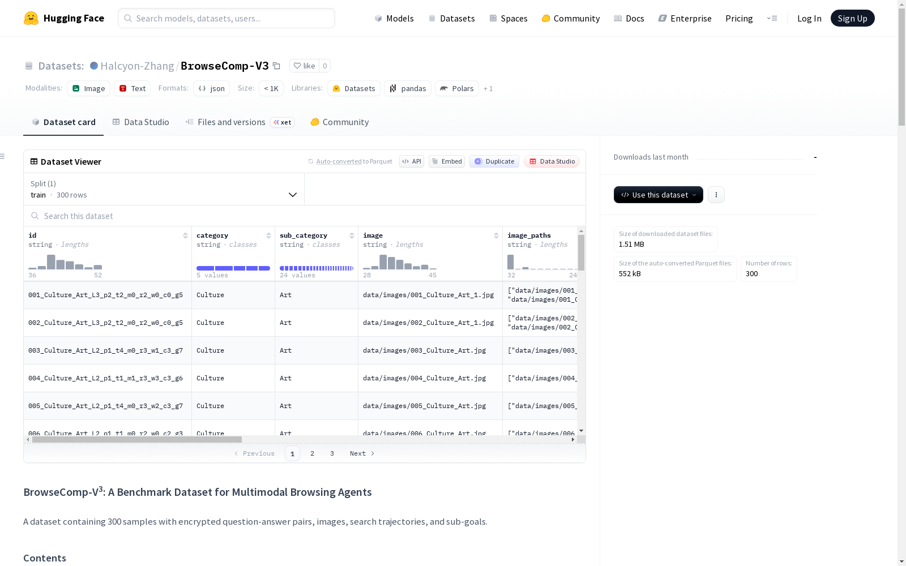Click Log In
The width and height of the screenshot is (906, 566).
coord(809,18)
